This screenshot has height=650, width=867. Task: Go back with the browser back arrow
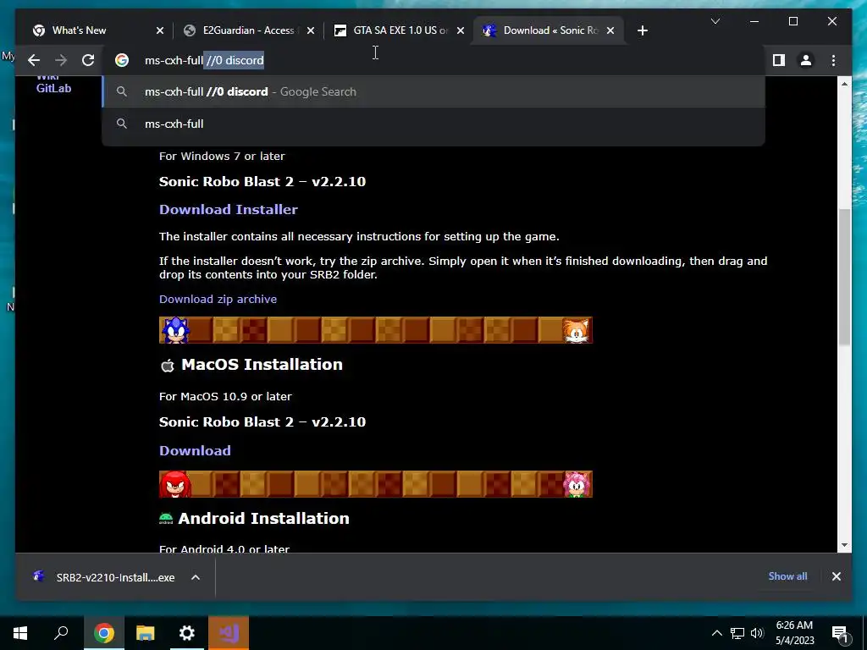[x=34, y=60]
